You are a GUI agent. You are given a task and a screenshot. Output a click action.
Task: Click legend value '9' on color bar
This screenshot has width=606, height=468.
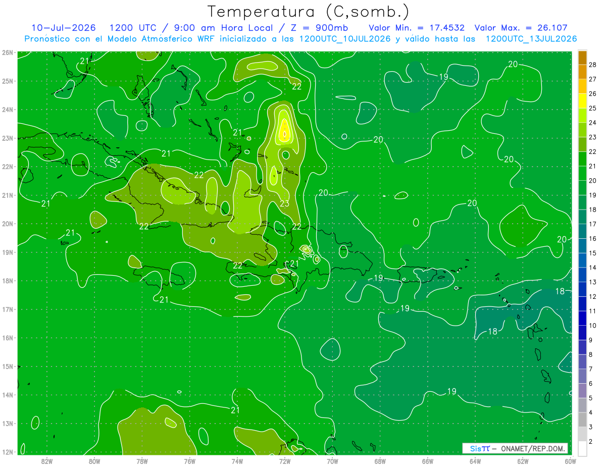click(x=590, y=340)
